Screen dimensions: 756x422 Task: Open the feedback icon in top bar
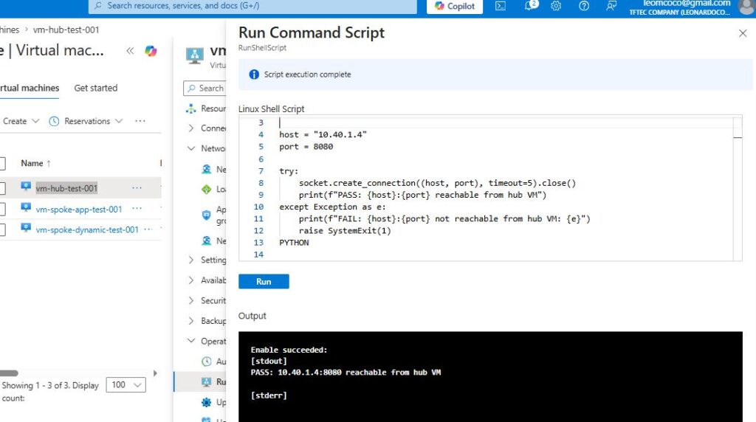[611, 6]
